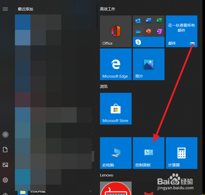The width and height of the screenshot is (205, 195).
Task: Open Documents from the Start sidebar
Action: tap(5, 150)
